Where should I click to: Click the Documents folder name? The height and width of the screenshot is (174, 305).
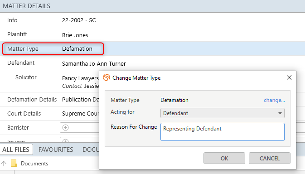tap(34, 164)
